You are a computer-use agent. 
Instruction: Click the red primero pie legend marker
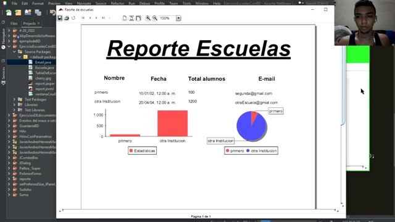[x=228, y=150]
